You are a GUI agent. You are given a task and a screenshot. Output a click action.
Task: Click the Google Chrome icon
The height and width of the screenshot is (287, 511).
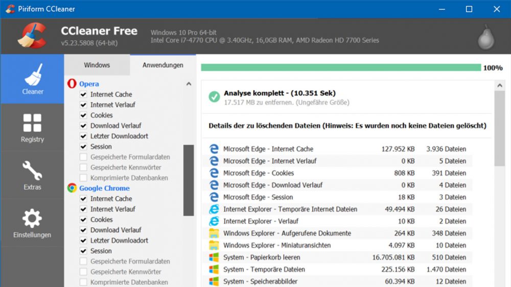point(72,188)
